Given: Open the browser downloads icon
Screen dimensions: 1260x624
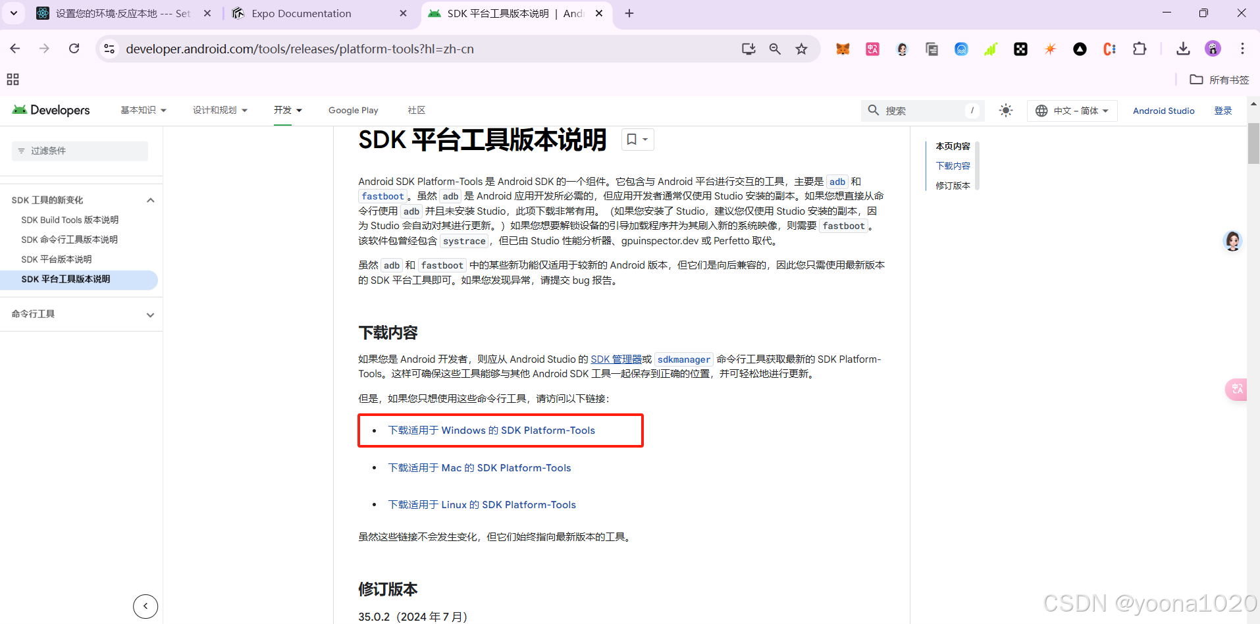Looking at the screenshot, I should pos(1183,49).
